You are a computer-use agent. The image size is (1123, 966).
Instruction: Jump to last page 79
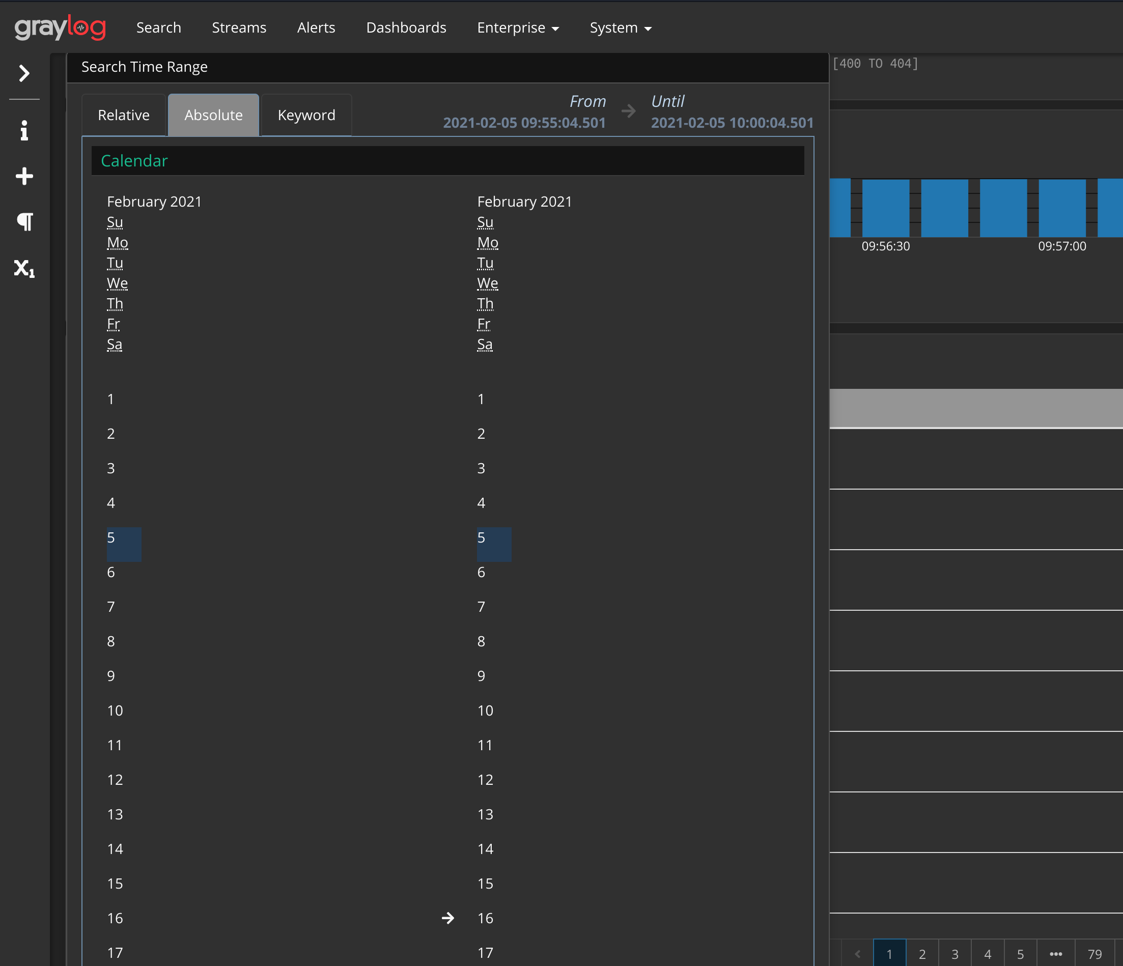coord(1094,954)
